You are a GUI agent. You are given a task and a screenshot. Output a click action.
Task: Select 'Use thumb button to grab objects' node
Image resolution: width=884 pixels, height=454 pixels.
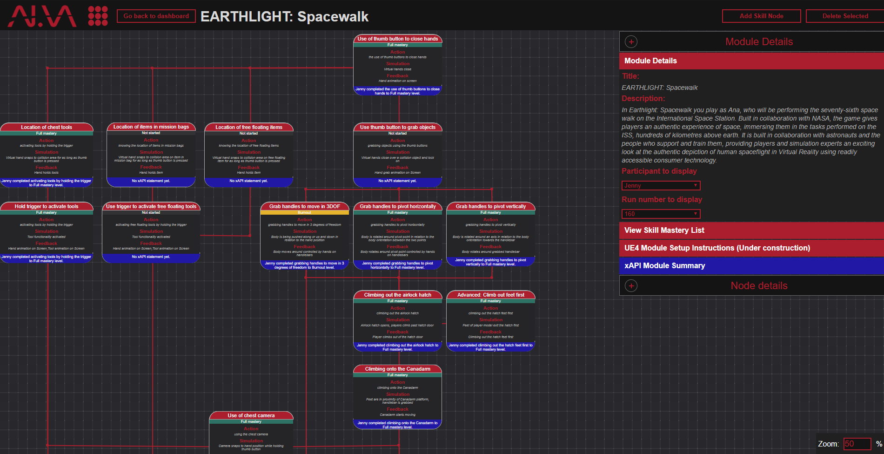(398, 155)
